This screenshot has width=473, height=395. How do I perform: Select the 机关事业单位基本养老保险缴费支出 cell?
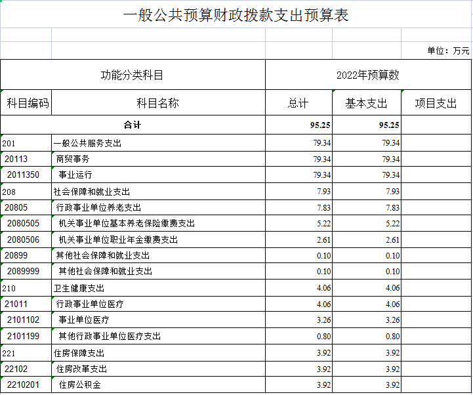point(158,223)
